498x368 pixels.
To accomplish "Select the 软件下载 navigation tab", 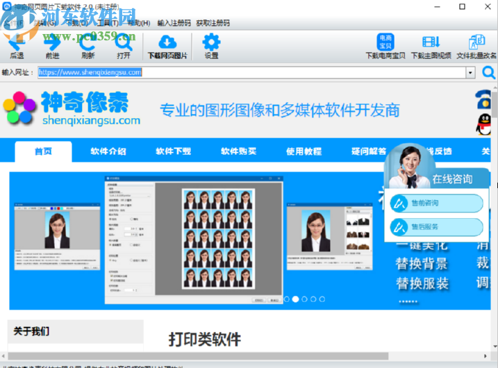I will (174, 151).
